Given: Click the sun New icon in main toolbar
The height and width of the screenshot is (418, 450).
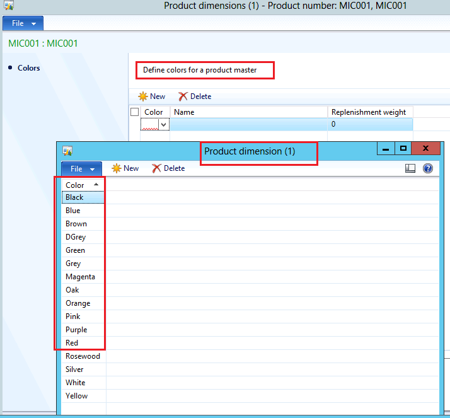Looking at the screenshot, I should click(x=142, y=96).
